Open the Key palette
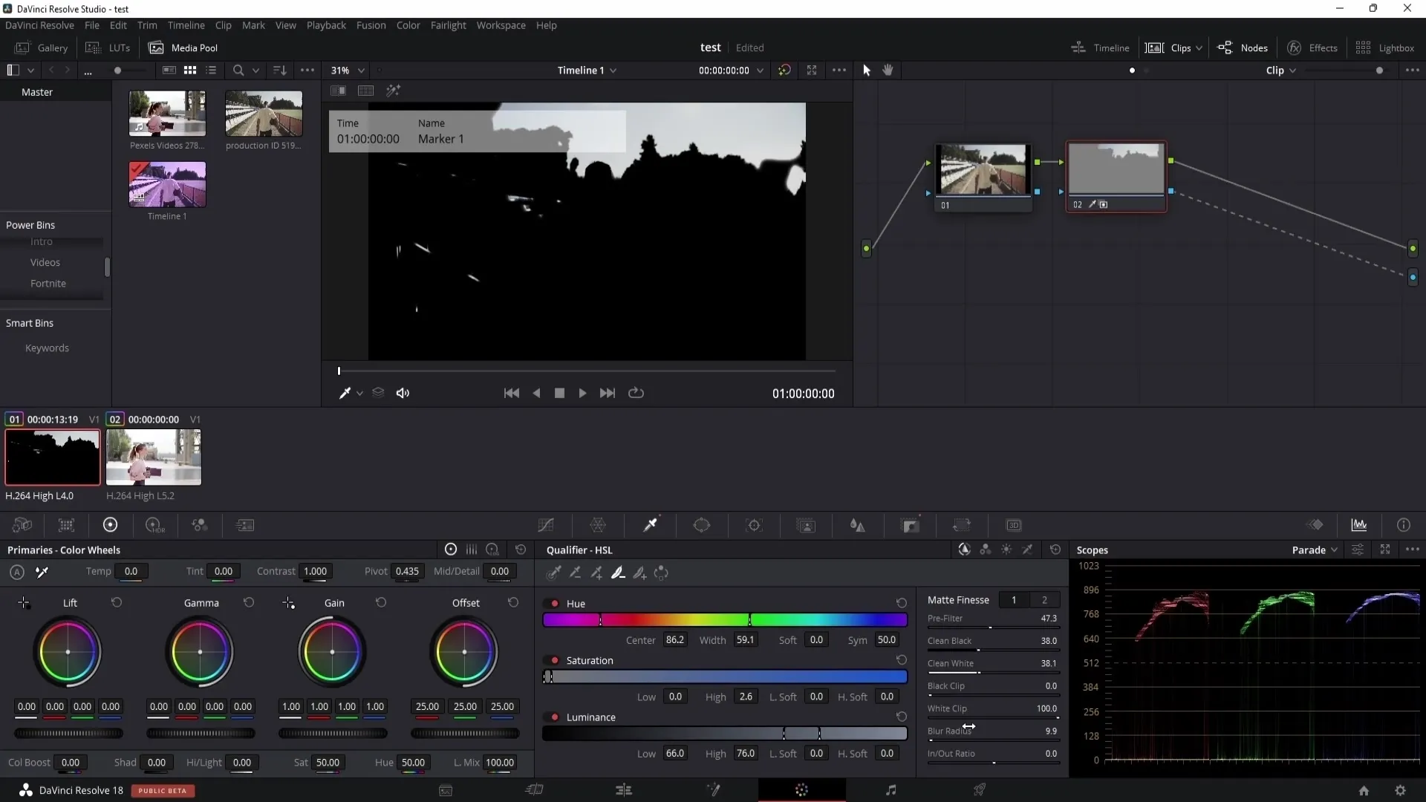This screenshot has width=1426, height=802. [911, 525]
